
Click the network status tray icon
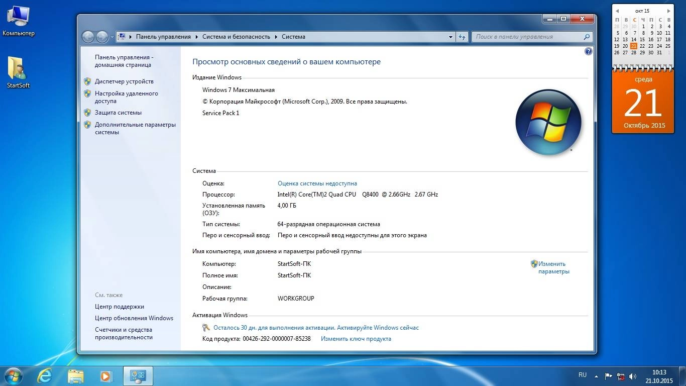(x=621, y=376)
